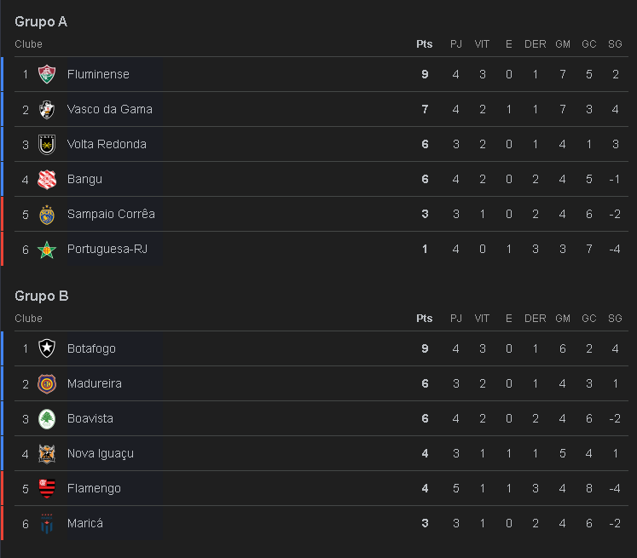The height and width of the screenshot is (558, 637).
Task: Click the Pts column header in Grupo A
Action: coord(424,44)
